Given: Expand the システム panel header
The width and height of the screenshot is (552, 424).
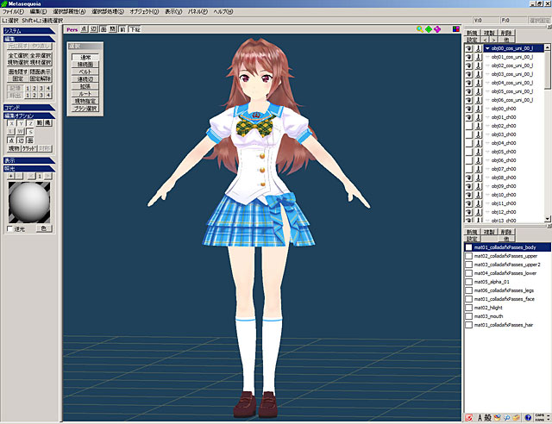Looking at the screenshot, I should [x=29, y=31].
